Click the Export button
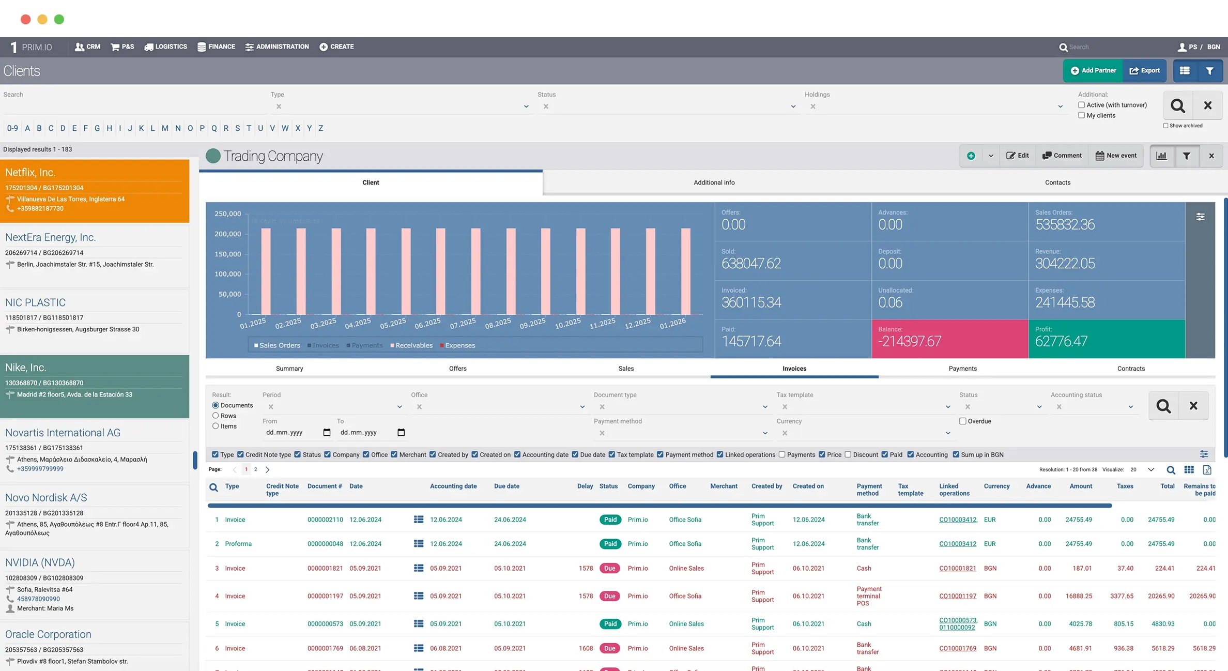The image size is (1228, 671). pos(1145,71)
